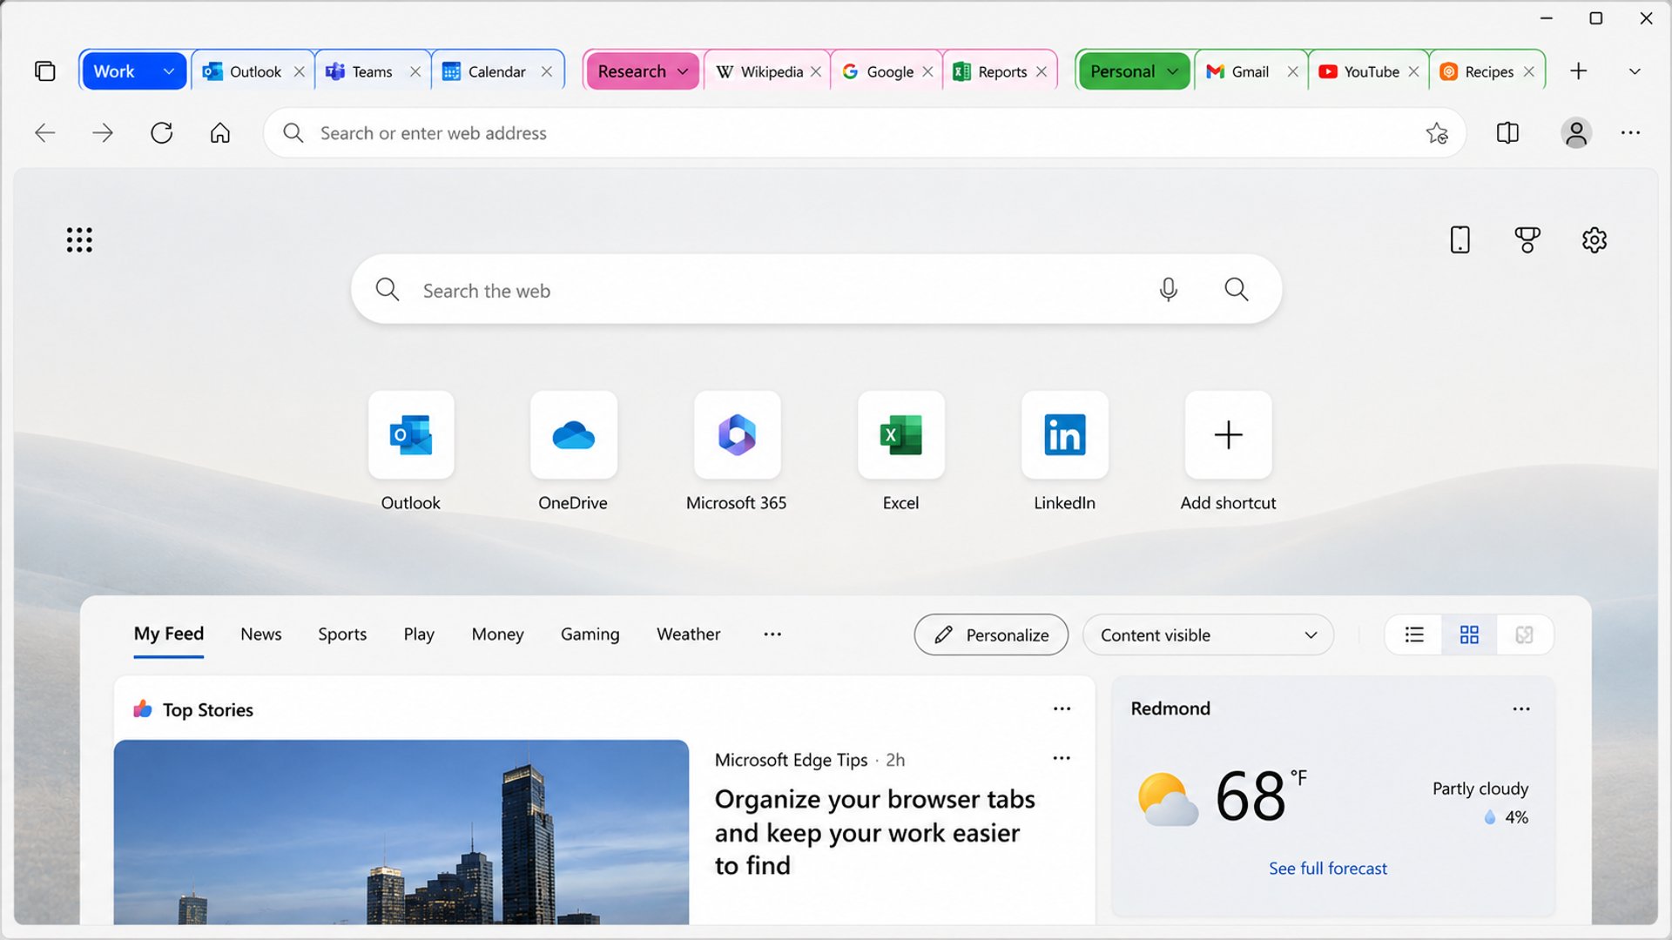Open Top Stories more options
The image size is (1672, 940).
tap(1062, 709)
